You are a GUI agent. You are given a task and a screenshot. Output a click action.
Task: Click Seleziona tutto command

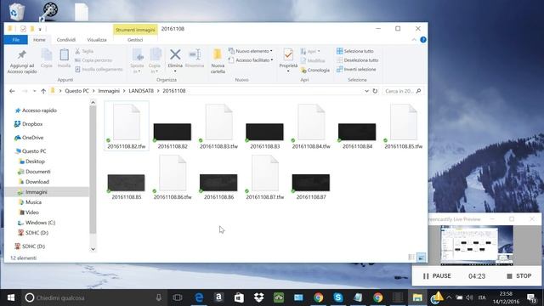[355, 51]
